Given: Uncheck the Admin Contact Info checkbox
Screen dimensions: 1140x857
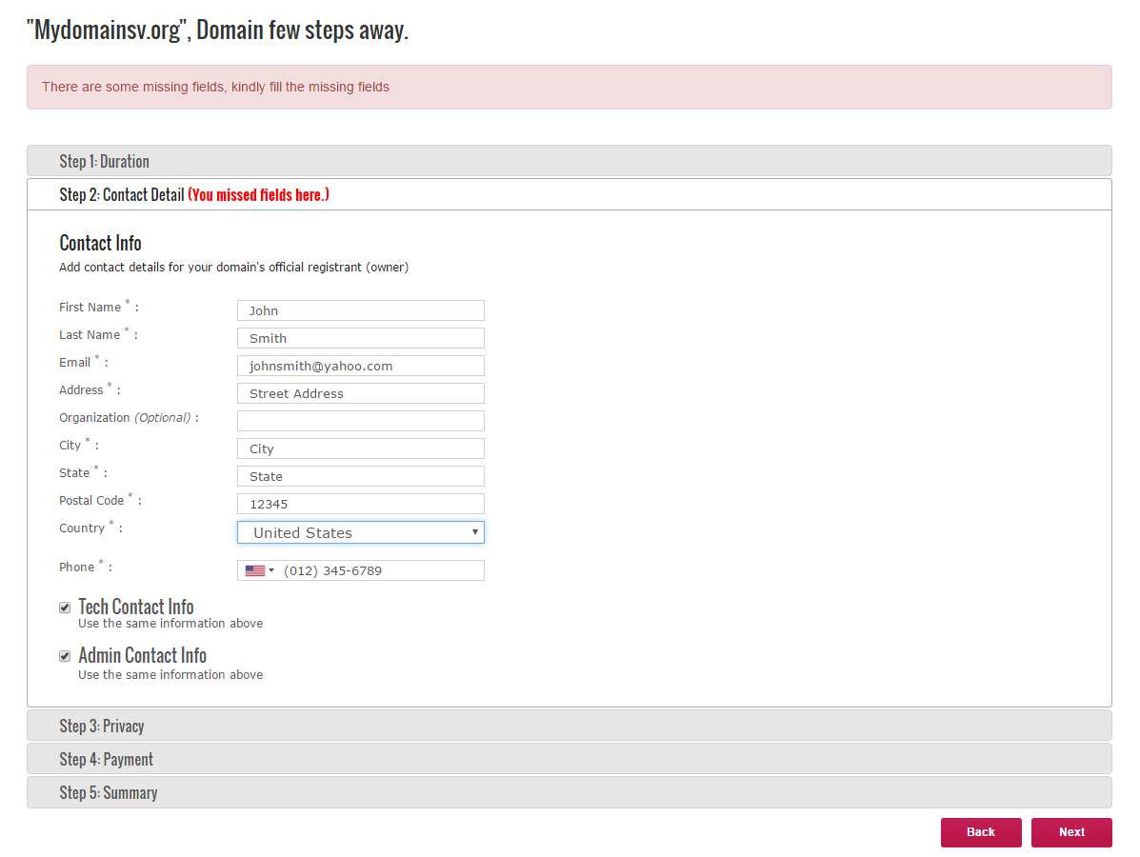Looking at the screenshot, I should pyautogui.click(x=65, y=656).
